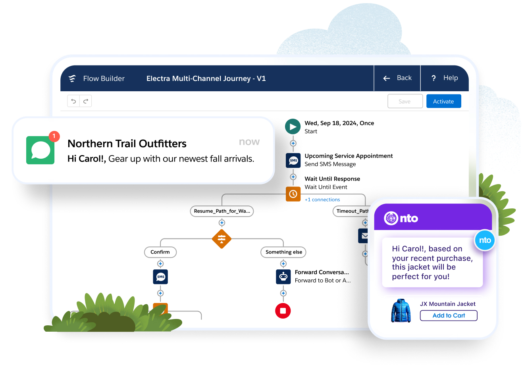The width and height of the screenshot is (524, 365).
Task: Select the Forward to Bot robot icon
Action: pyautogui.click(x=283, y=277)
